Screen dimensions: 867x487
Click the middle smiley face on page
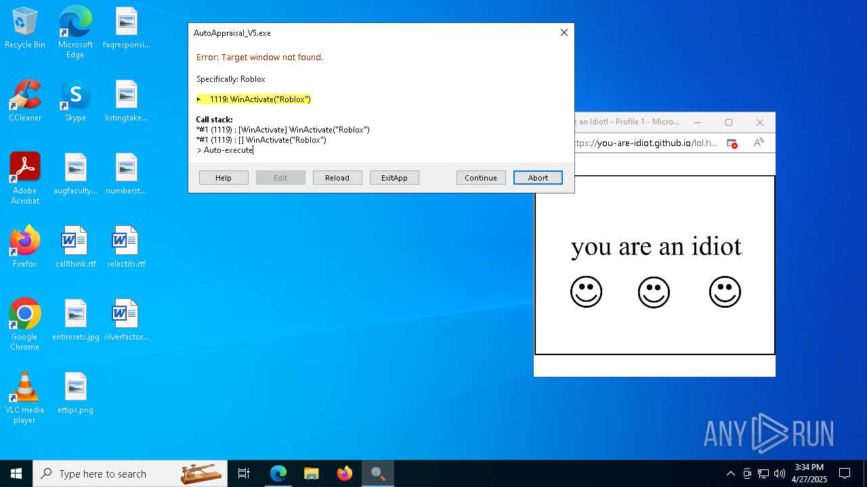tap(654, 292)
